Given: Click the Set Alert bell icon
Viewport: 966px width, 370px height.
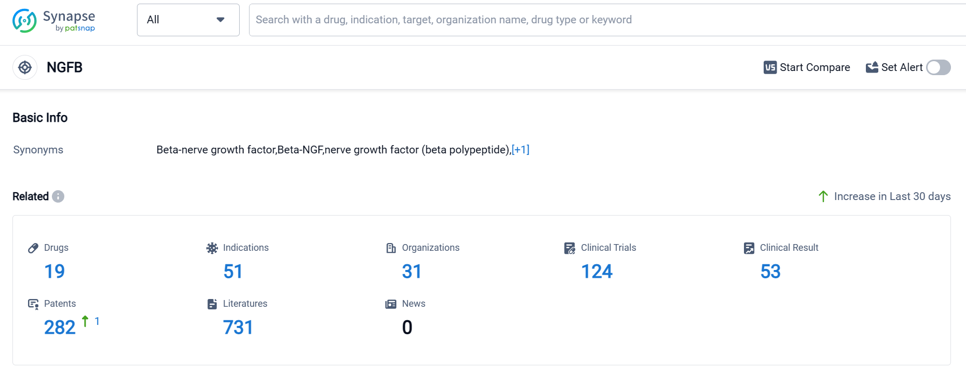Looking at the screenshot, I should pyautogui.click(x=872, y=67).
